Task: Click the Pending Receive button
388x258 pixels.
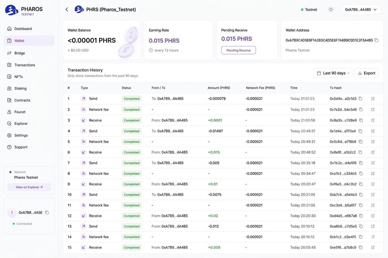Action: coord(238,50)
